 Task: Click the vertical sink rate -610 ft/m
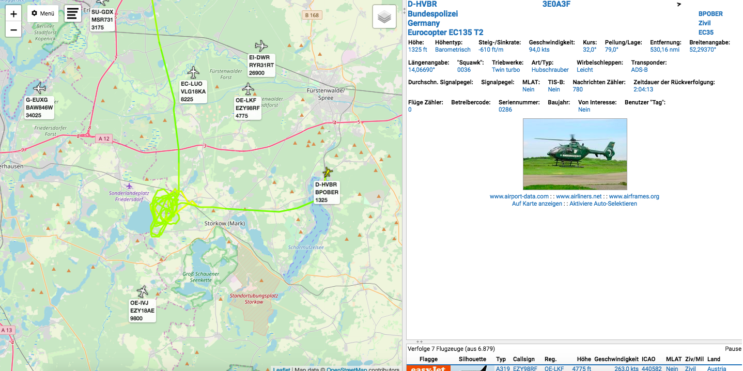pos(491,50)
